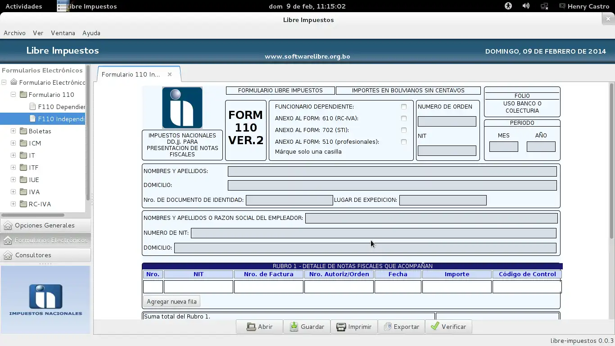Expand the IUE folder
This screenshot has height=346, width=615.
14,180
